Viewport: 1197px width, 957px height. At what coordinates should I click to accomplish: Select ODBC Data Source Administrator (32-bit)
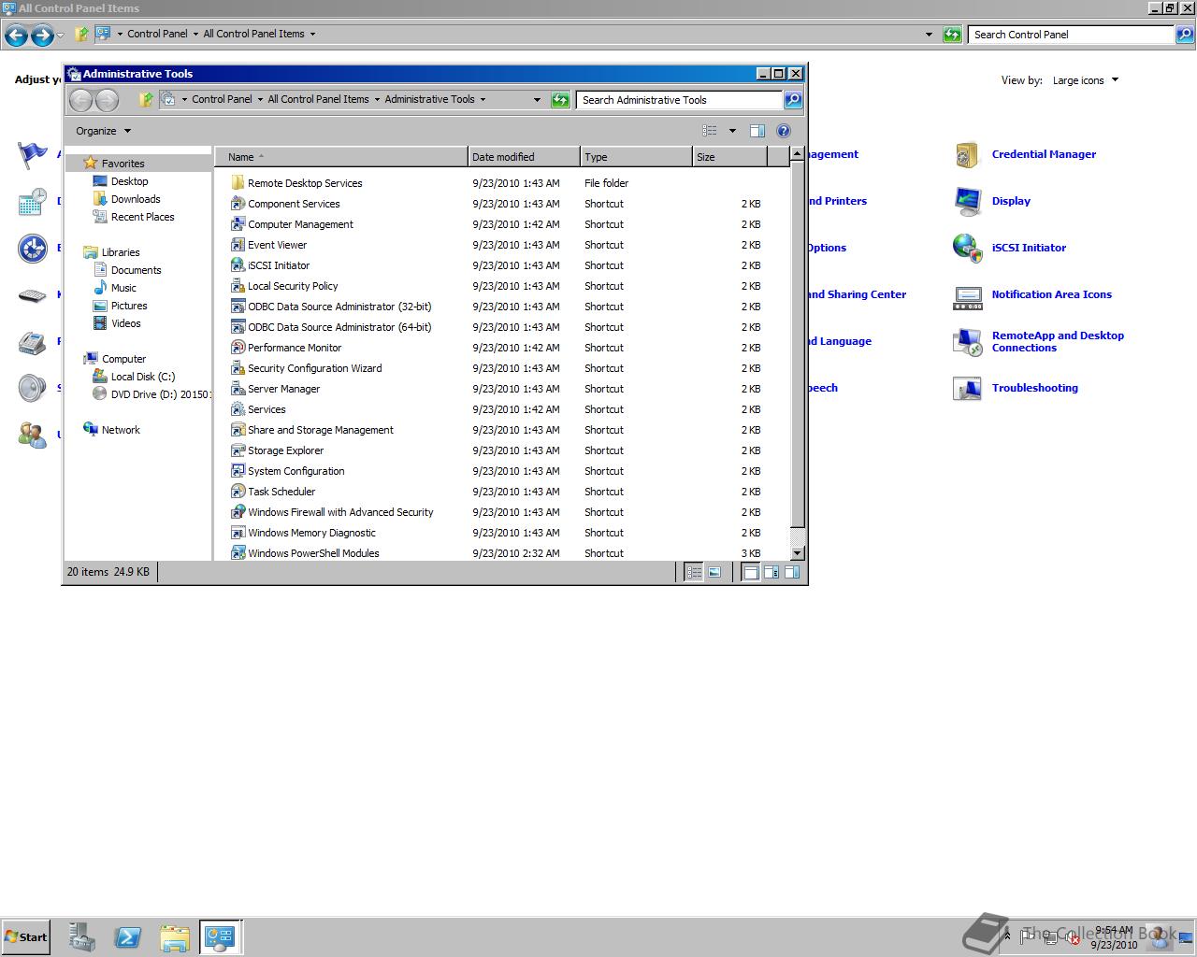coord(339,307)
